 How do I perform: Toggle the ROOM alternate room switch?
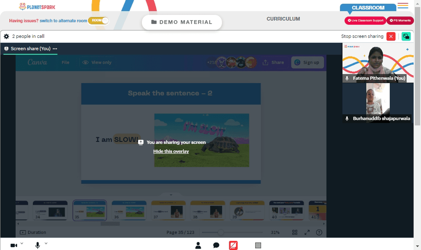(x=98, y=20)
